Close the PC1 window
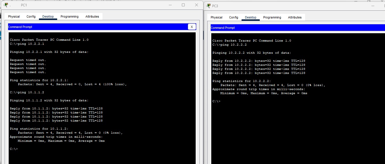 pyautogui.click(x=197, y=5)
